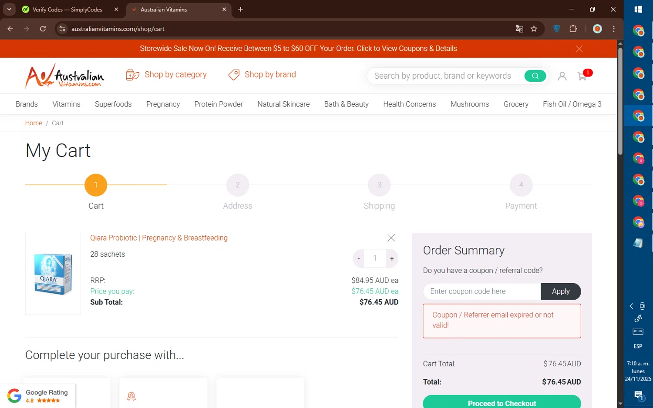Image resolution: width=653 pixels, height=408 pixels.
Task: Open the tab search dropdown arrow
Action: tap(9, 10)
